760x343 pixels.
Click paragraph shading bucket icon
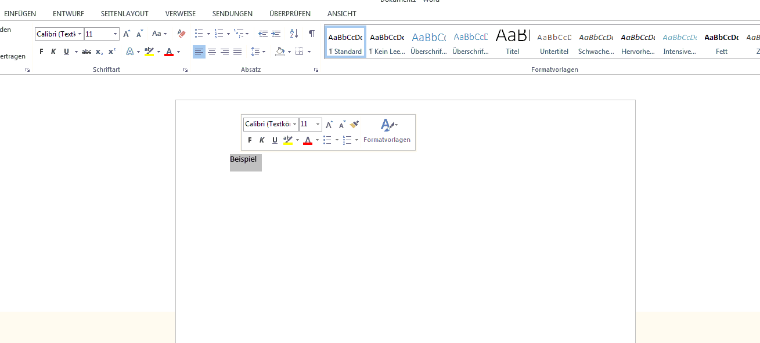[x=280, y=52]
